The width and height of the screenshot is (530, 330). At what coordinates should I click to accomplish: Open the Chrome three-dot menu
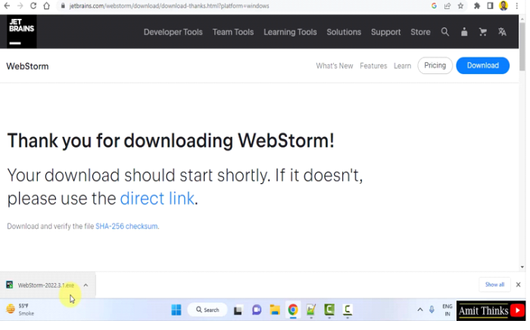coord(517,6)
